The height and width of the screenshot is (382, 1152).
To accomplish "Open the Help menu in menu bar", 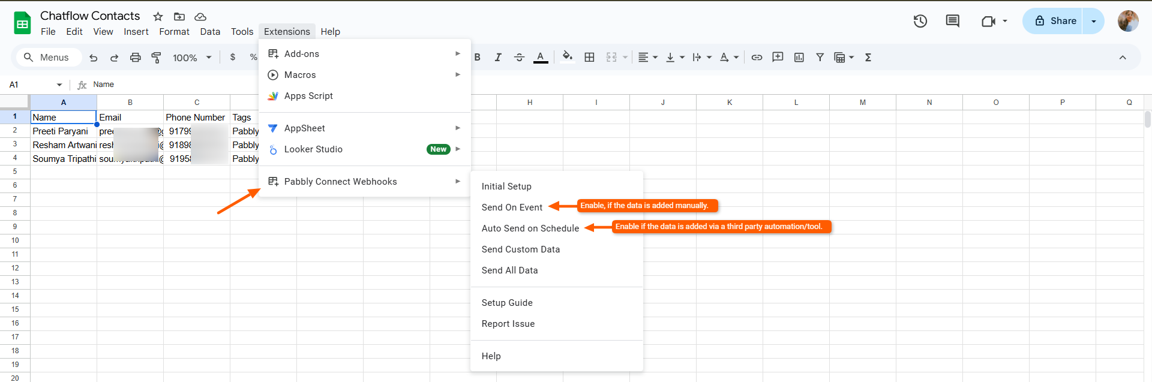I will point(330,32).
